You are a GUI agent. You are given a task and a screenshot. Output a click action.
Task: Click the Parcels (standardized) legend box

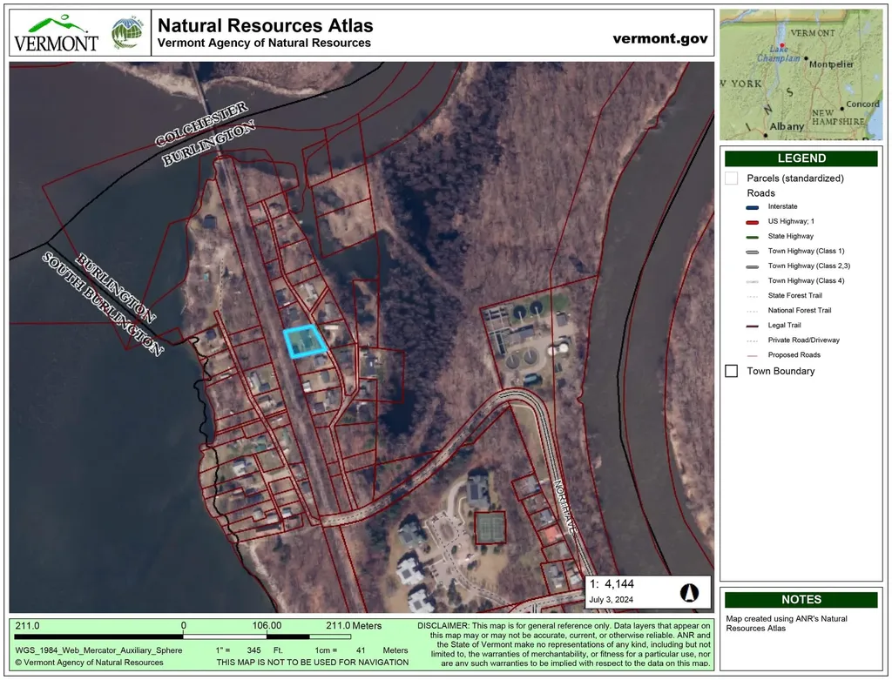click(732, 178)
